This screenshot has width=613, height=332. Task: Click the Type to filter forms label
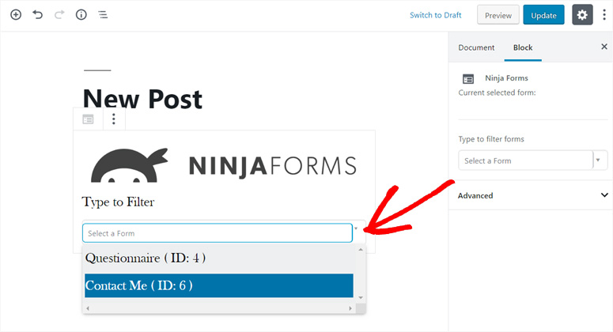[x=491, y=139]
